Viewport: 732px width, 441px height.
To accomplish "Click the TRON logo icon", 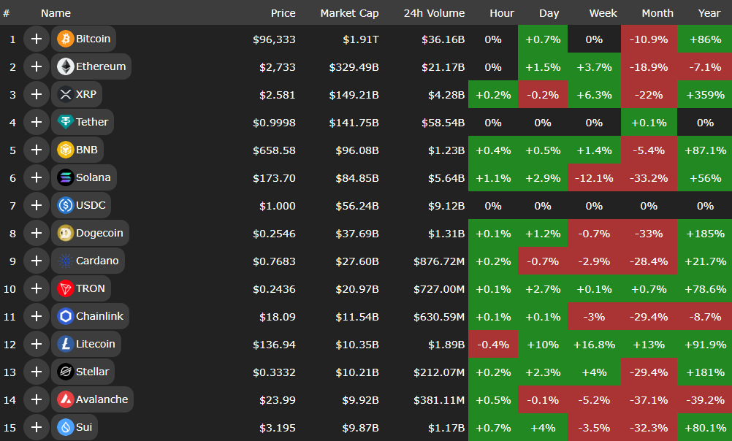I will pos(66,288).
